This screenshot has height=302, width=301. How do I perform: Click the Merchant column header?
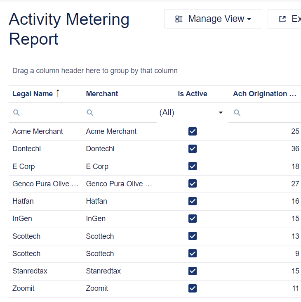coord(102,94)
